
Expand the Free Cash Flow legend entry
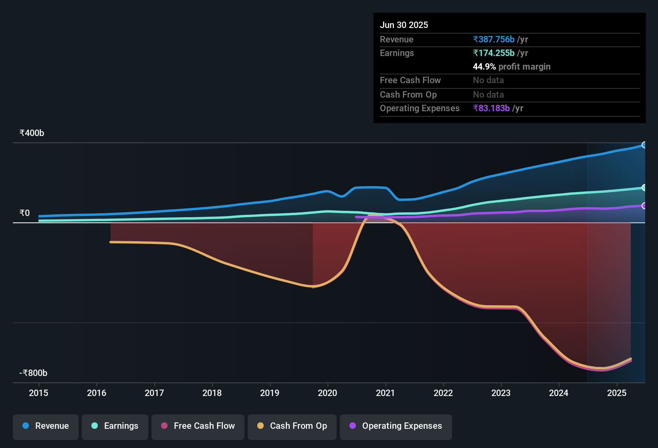click(x=198, y=426)
